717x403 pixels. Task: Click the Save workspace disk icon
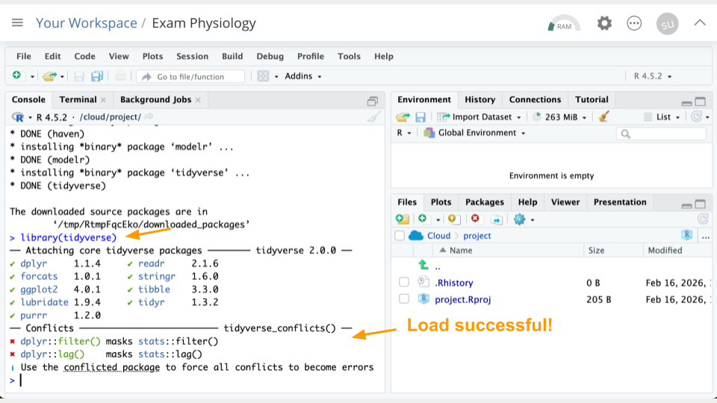pyautogui.click(x=420, y=117)
